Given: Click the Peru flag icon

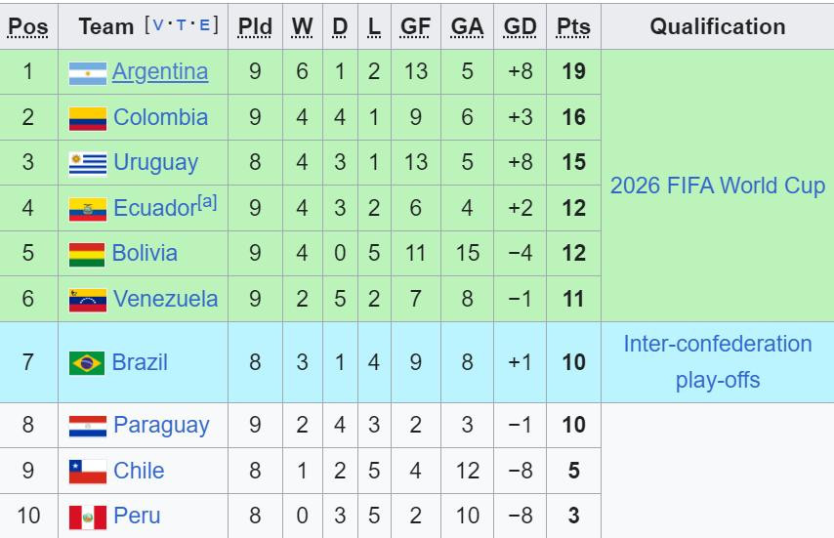Looking at the screenshot, I should coord(87,517).
